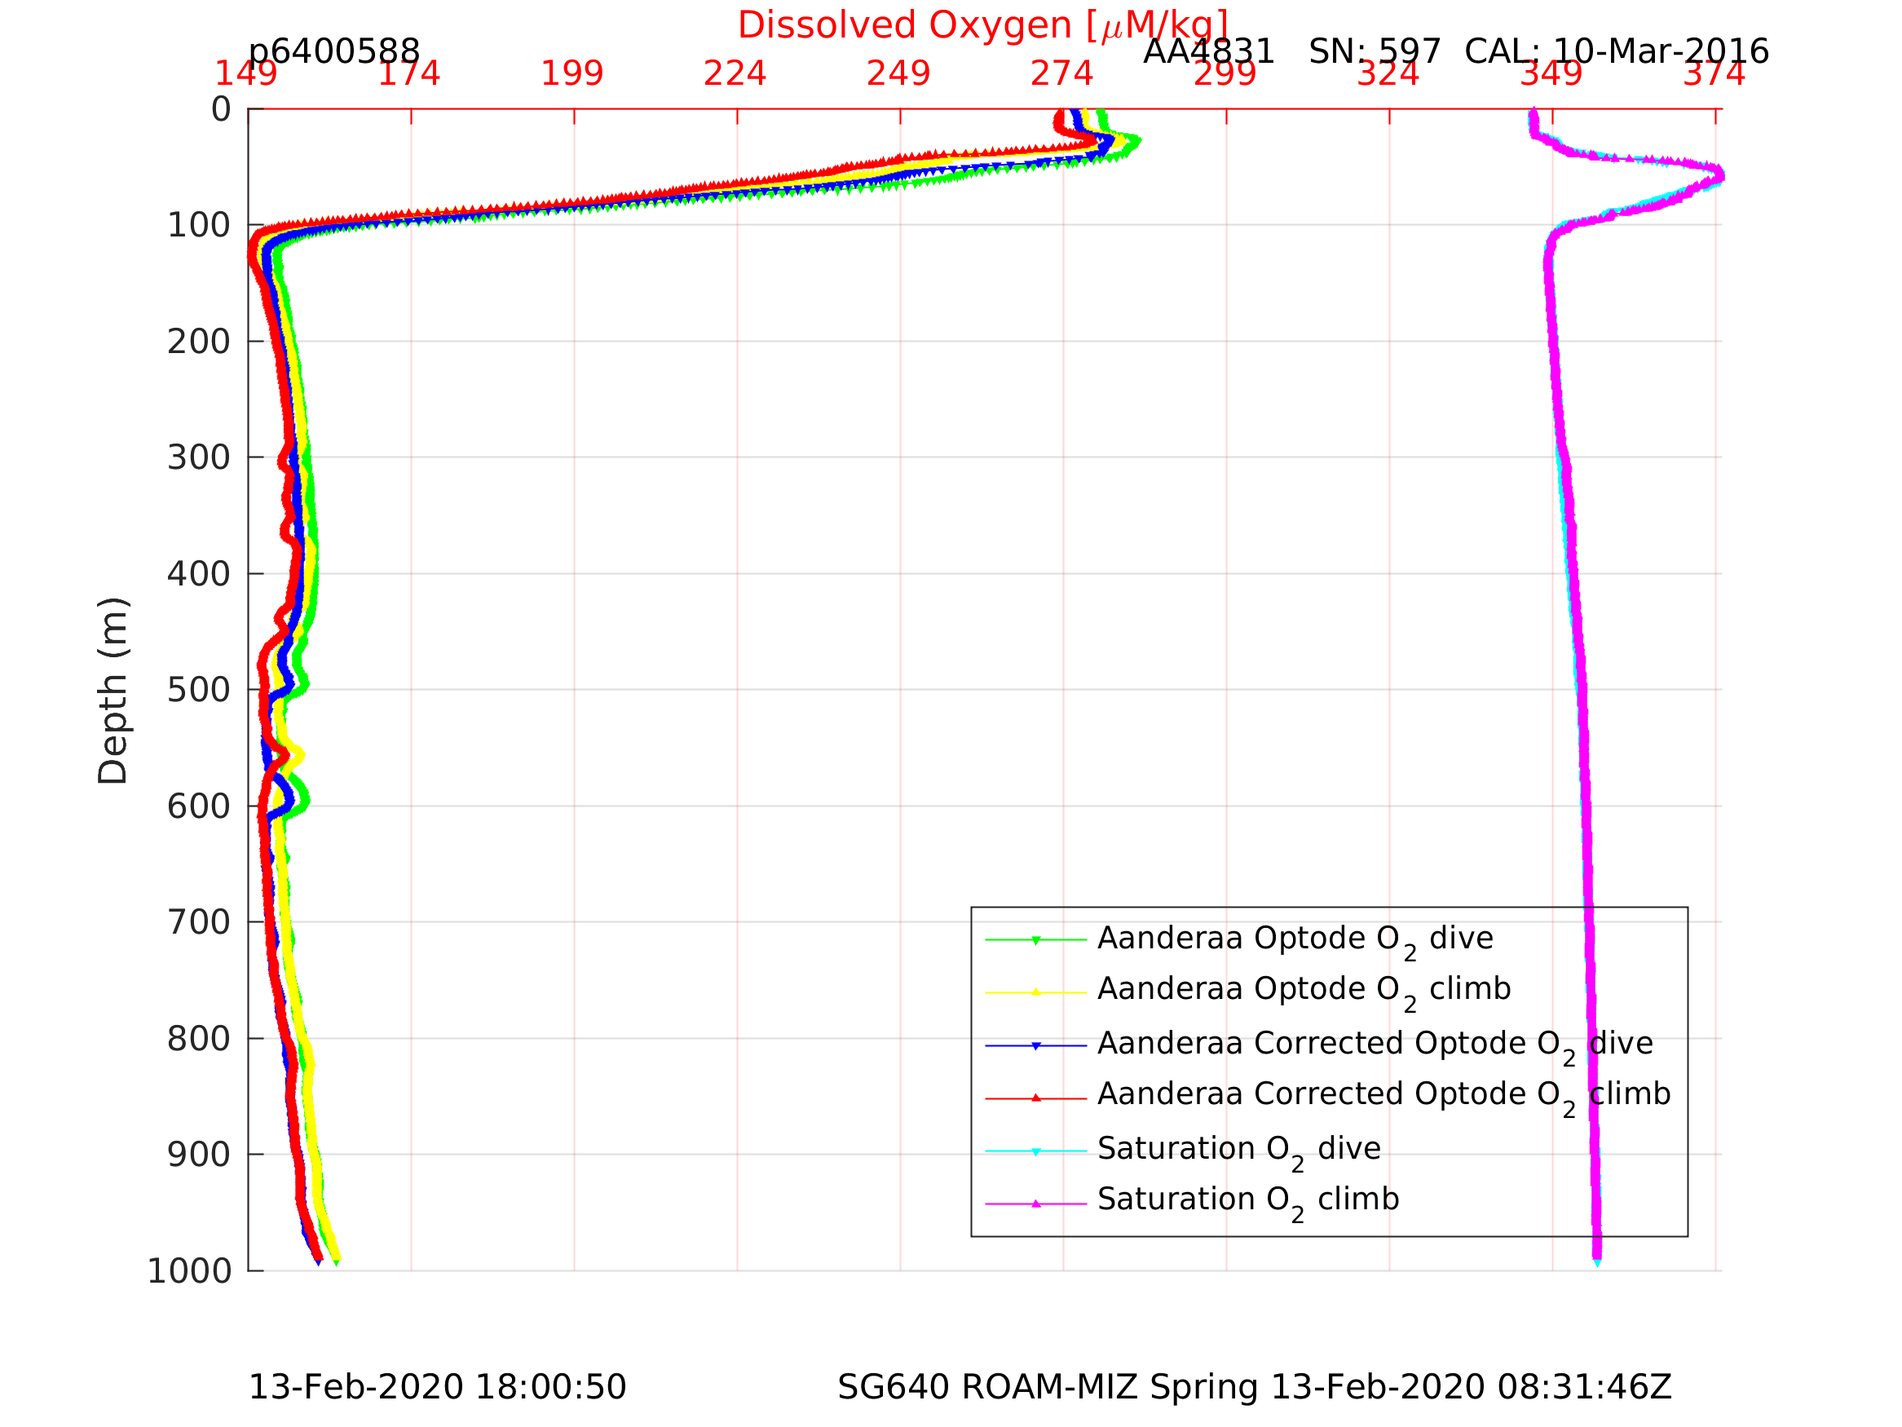This screenshot has width=1902, height=1427.
Task: Click the x-axis tick label 149
Action: (246, 74)
